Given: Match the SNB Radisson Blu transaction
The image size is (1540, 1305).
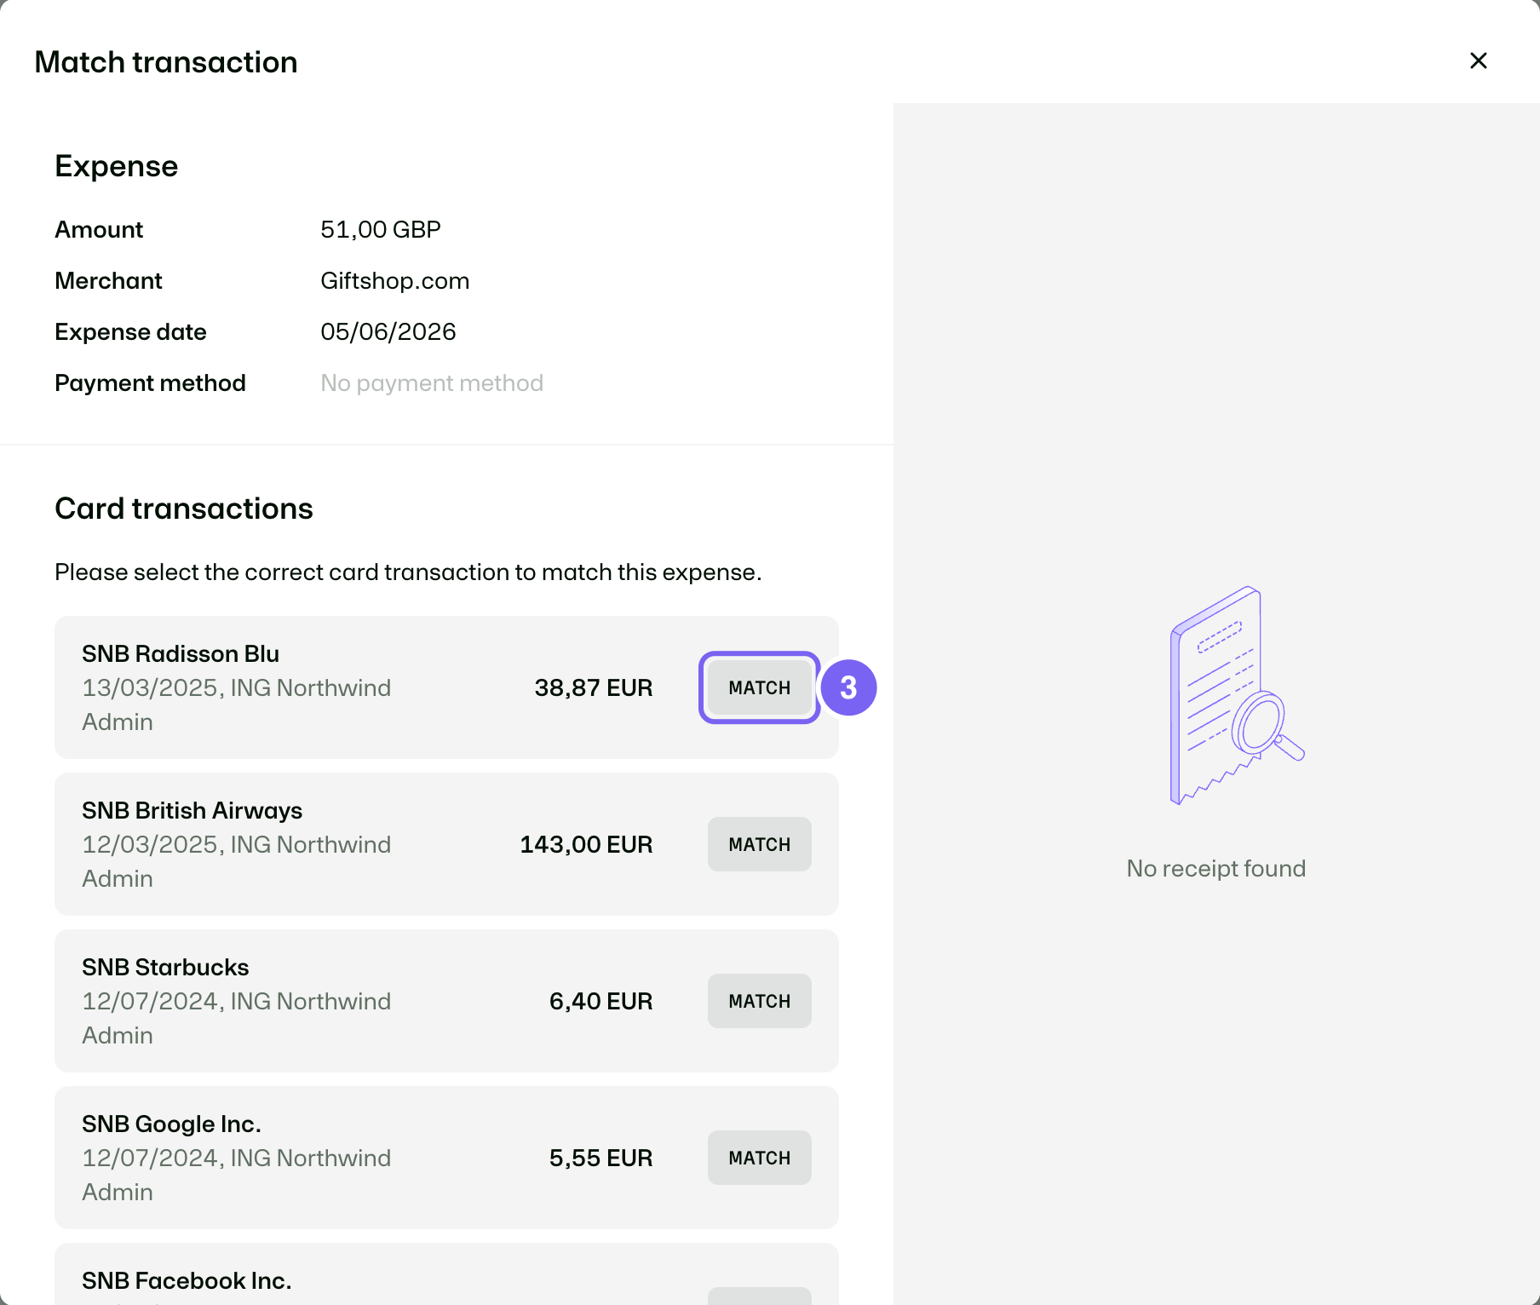Looking at the screenshot, I should click(x=759, y=687).
